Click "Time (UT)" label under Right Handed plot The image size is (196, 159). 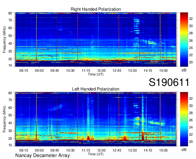(96, 74)
